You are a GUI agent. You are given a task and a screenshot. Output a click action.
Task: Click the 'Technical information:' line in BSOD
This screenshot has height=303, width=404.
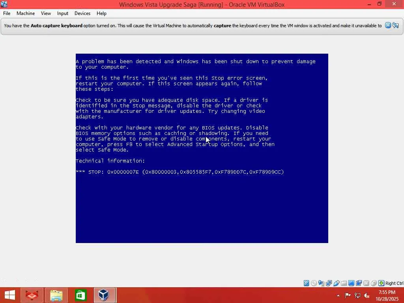click(x=110, y=161)
